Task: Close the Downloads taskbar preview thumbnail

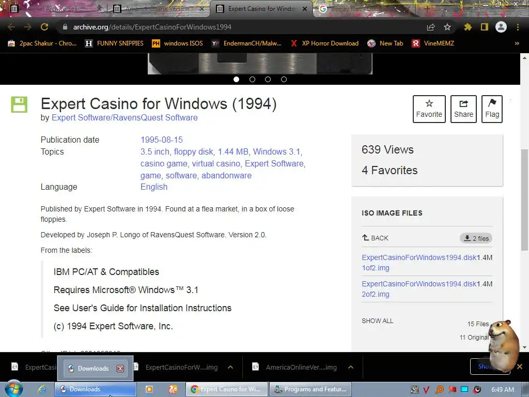Action: (x=120, y=368)
